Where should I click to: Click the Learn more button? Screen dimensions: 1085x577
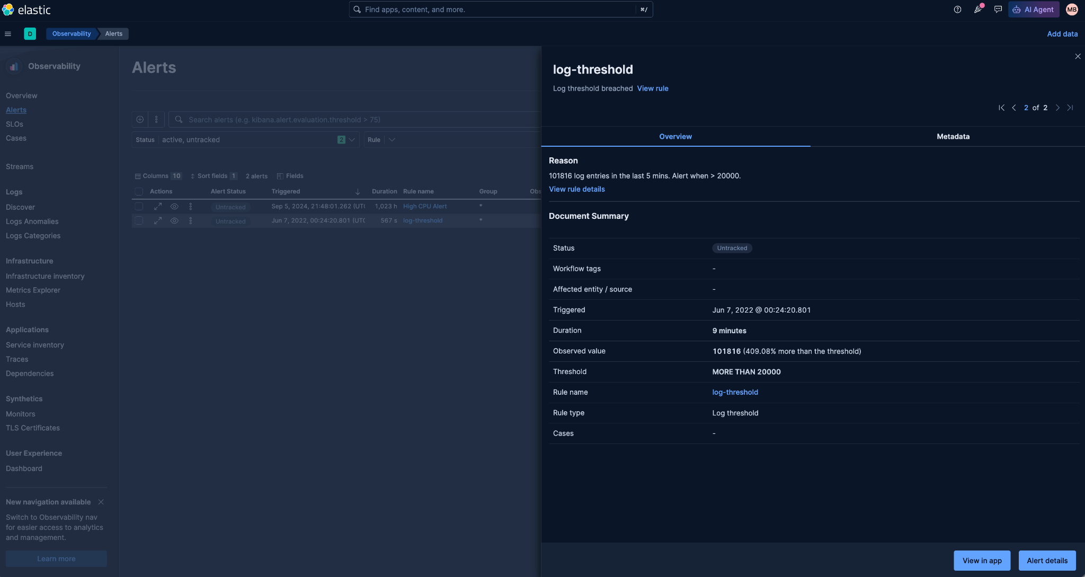click(x=56, y=558)
